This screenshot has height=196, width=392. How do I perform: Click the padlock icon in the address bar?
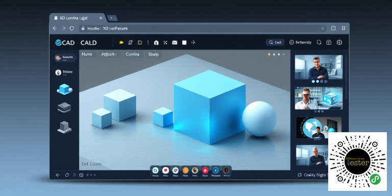[x=83, y=29]
